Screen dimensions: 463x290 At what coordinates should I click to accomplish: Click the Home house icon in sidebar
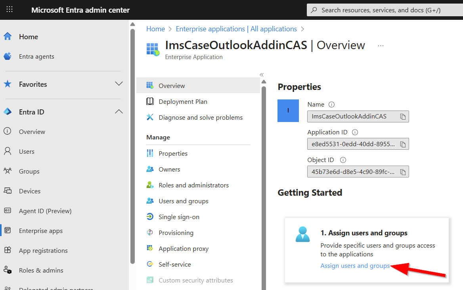click(8, 36)
